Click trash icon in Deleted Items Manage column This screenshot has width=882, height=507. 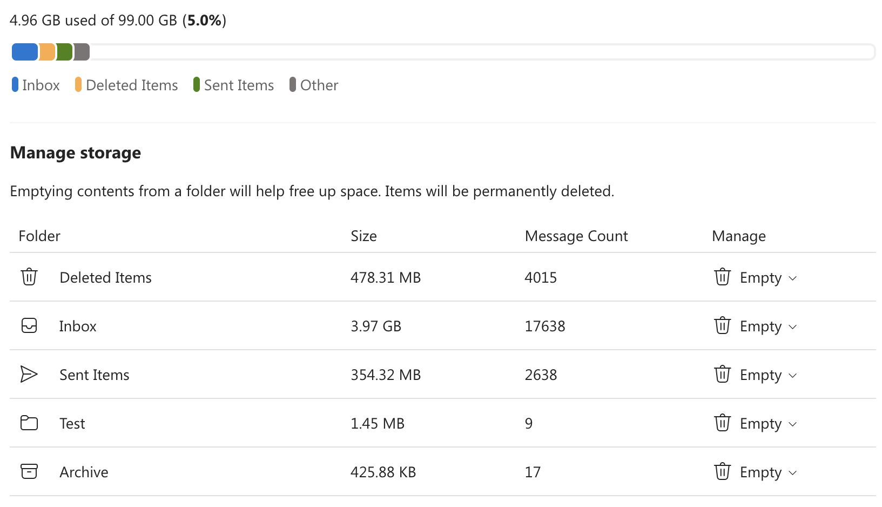(722, 277)
